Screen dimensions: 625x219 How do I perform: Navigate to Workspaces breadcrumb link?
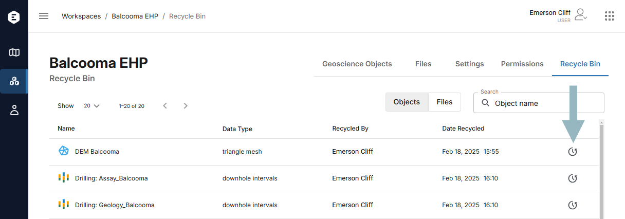click(x=81, y=16)
